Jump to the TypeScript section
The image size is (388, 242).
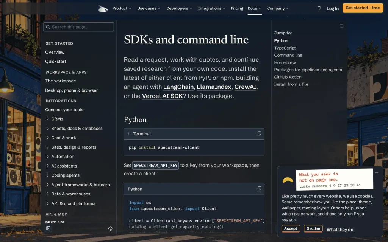click(285, 48)
